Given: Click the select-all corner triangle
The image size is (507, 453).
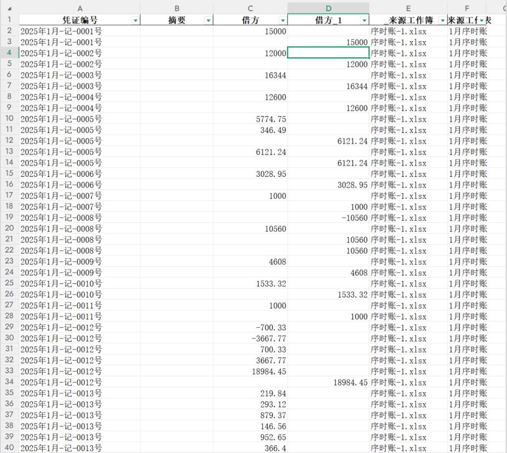Looking at the screenshot, I should tap(10, 9).
